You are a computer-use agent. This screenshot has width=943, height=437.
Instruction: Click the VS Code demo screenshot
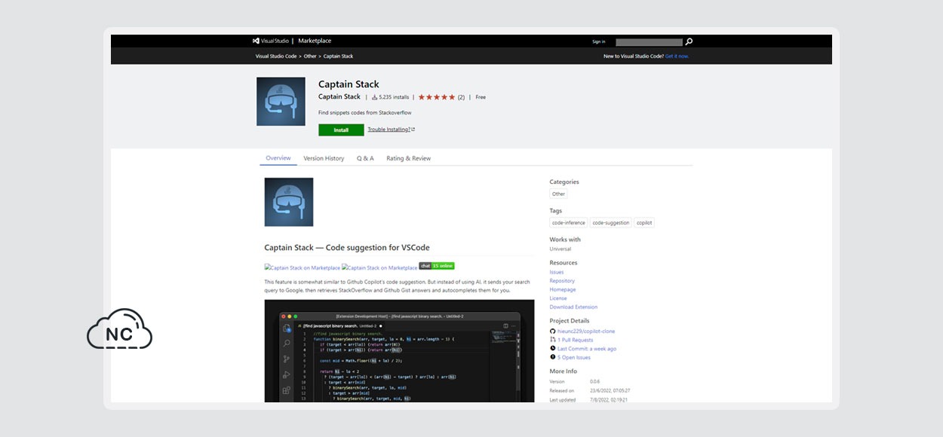[x=399, y=351]
